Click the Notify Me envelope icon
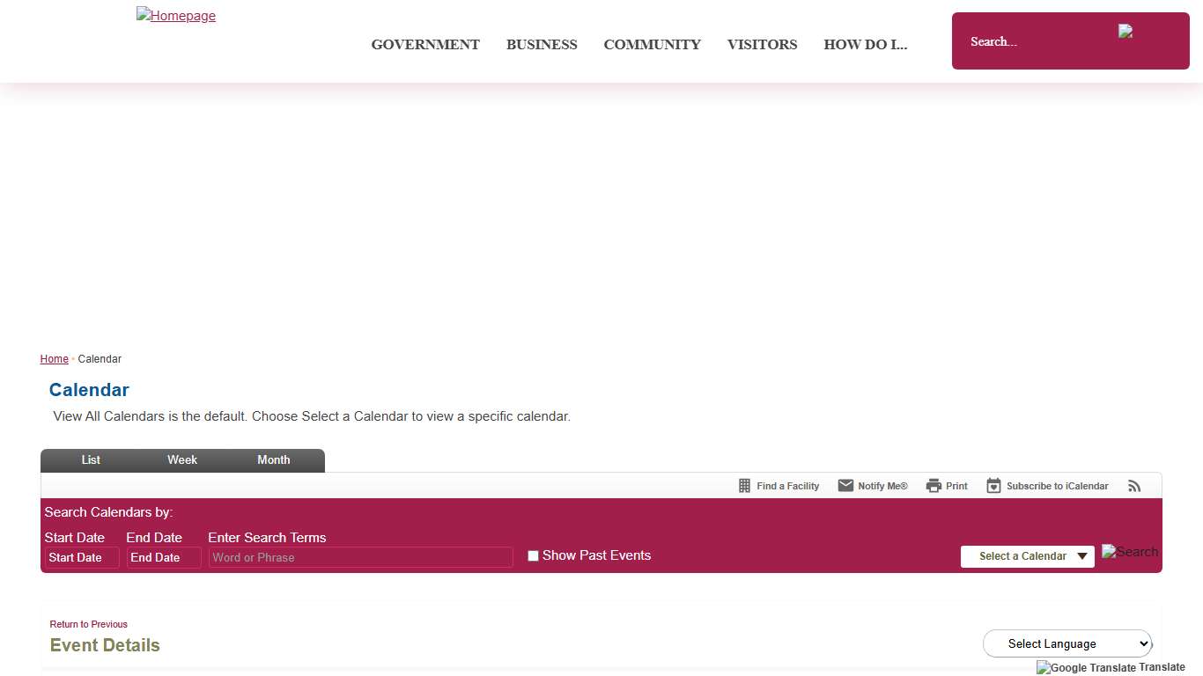 pos(845,486)
